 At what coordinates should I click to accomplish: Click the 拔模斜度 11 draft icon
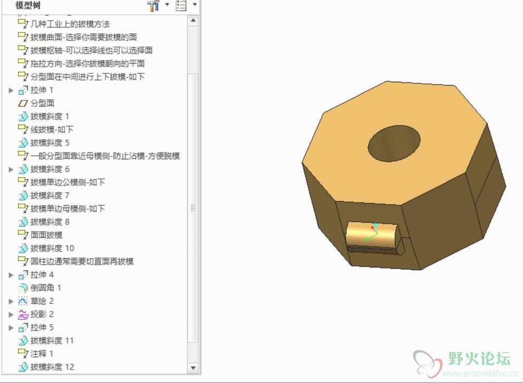(x=23, y=341)
